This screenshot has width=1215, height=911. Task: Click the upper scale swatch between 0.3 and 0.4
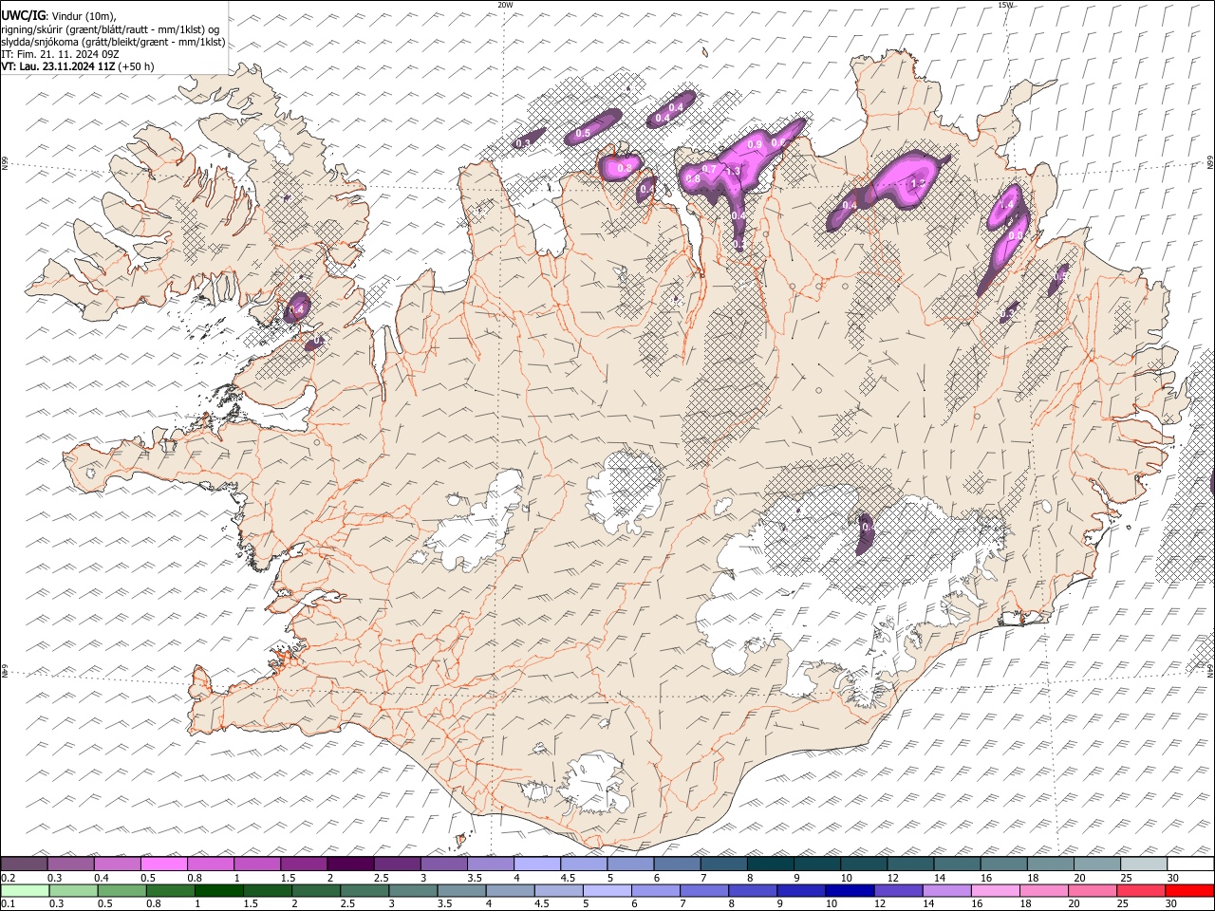coord(70,864)
